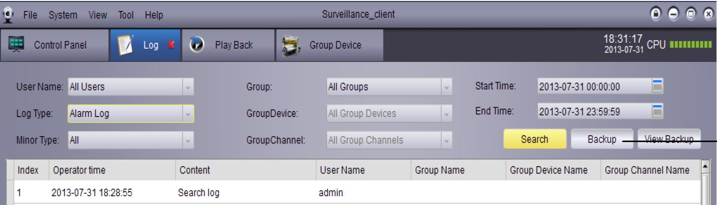The image size is (717, 205).
Task: Open the Group dropdown list
Action: click(446, 87)
